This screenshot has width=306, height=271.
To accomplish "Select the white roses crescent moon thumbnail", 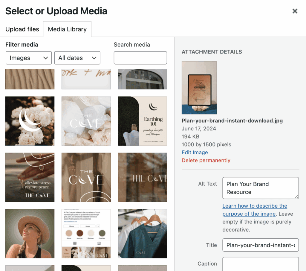I will click(30, 121).
